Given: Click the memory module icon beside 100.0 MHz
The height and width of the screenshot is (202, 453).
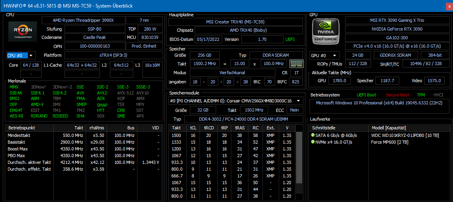Looking at the screenshot, I should pos(297,63).
